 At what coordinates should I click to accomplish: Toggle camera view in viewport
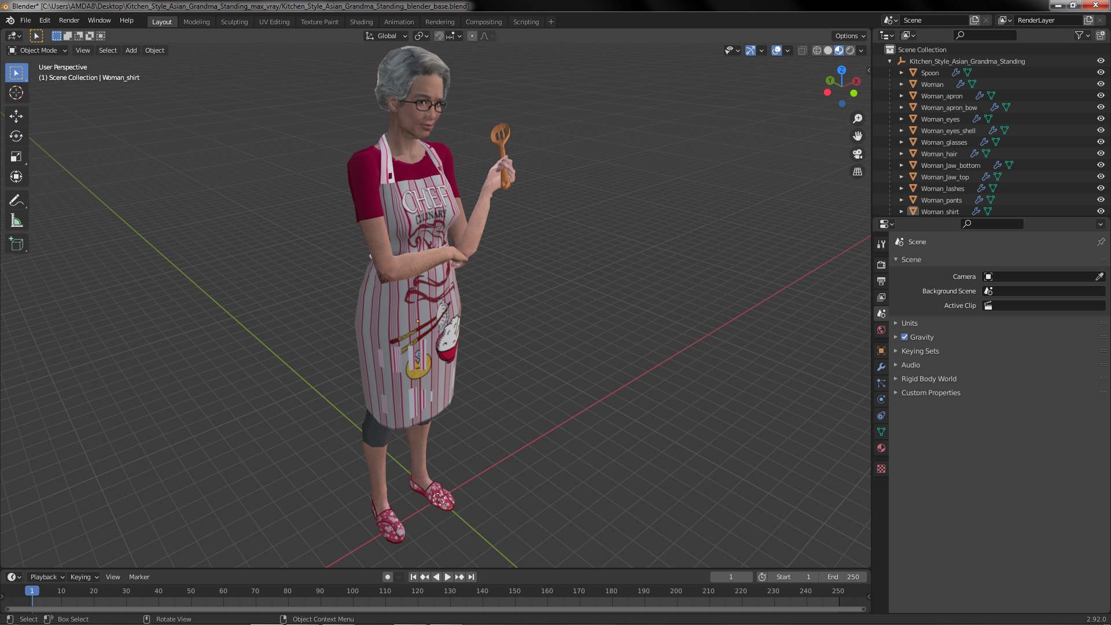point(858,154)
